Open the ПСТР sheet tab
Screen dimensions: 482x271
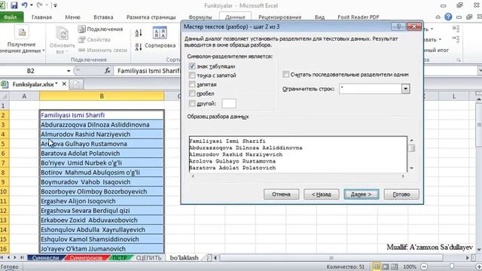(120, 257)
